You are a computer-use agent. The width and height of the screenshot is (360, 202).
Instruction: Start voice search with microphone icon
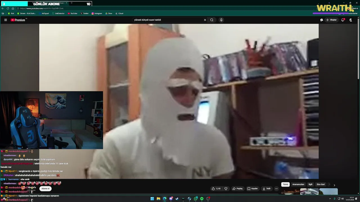pos(221,20)
